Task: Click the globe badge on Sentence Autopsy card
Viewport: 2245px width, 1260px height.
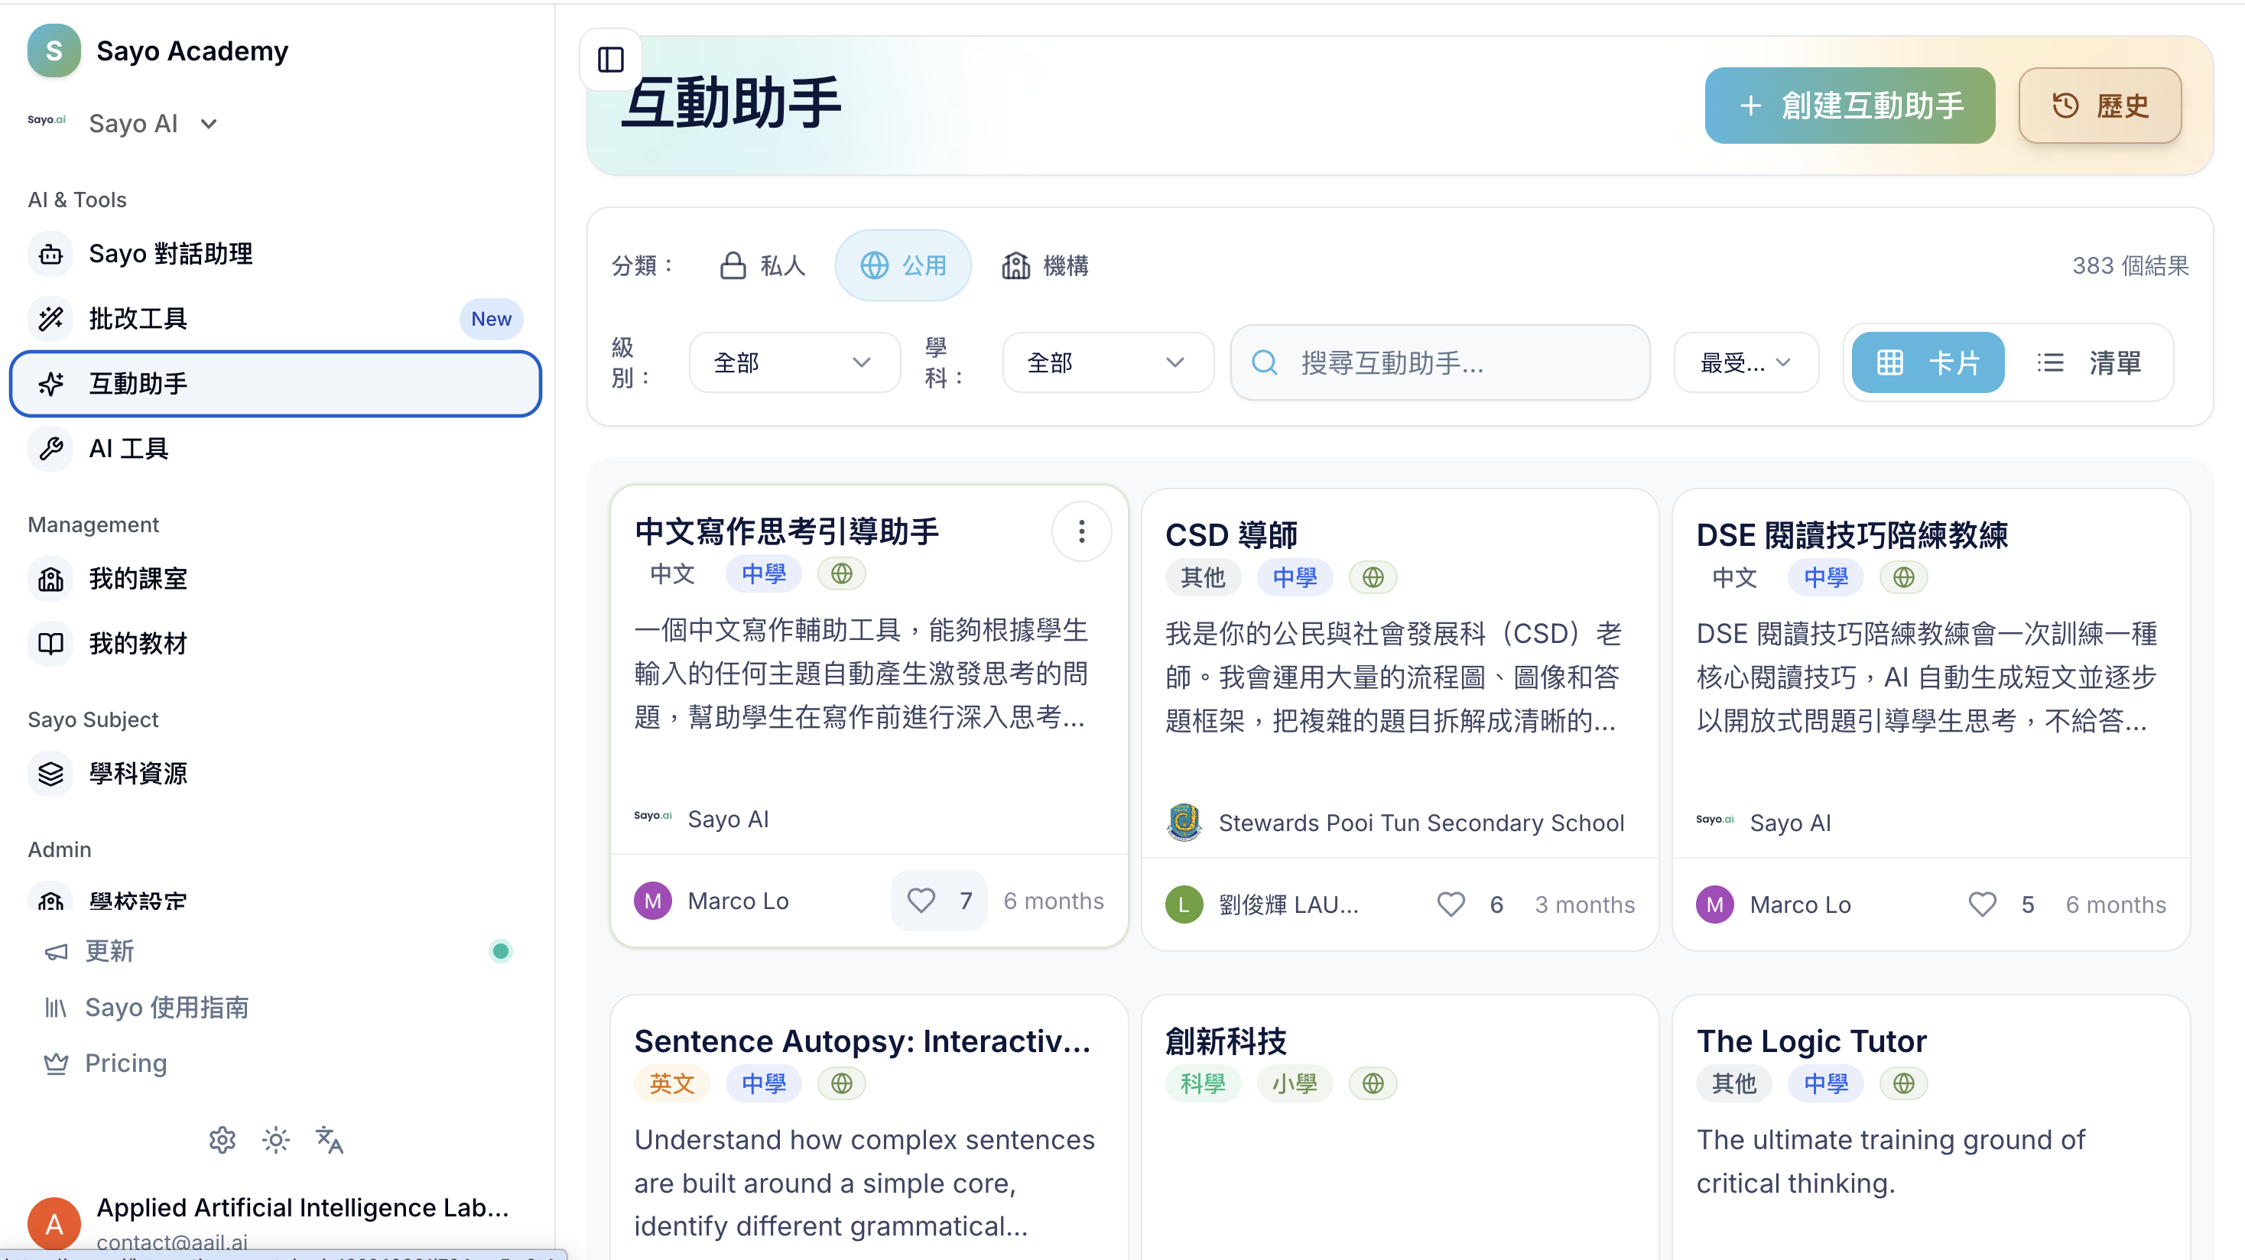Action: coord(842,1083)
